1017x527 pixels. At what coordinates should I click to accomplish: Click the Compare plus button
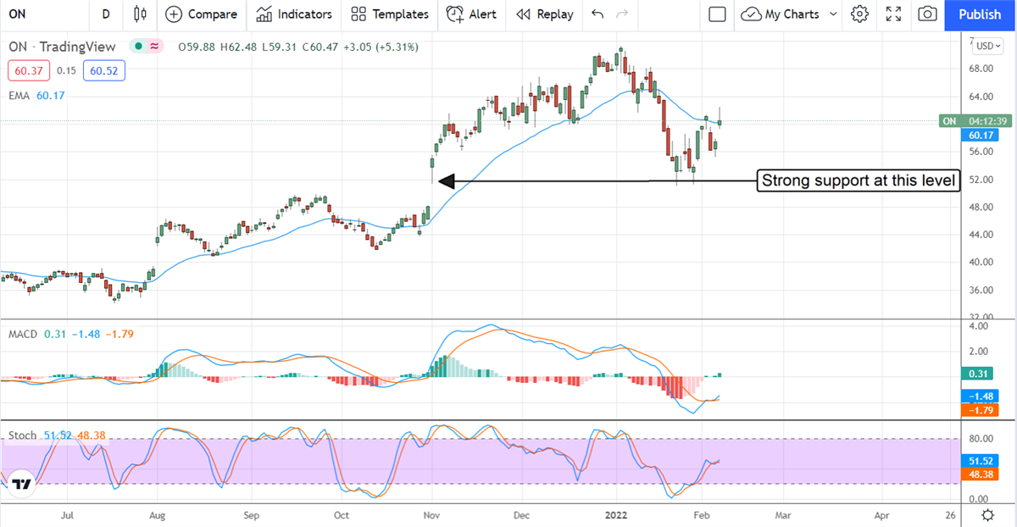point(202,14)
